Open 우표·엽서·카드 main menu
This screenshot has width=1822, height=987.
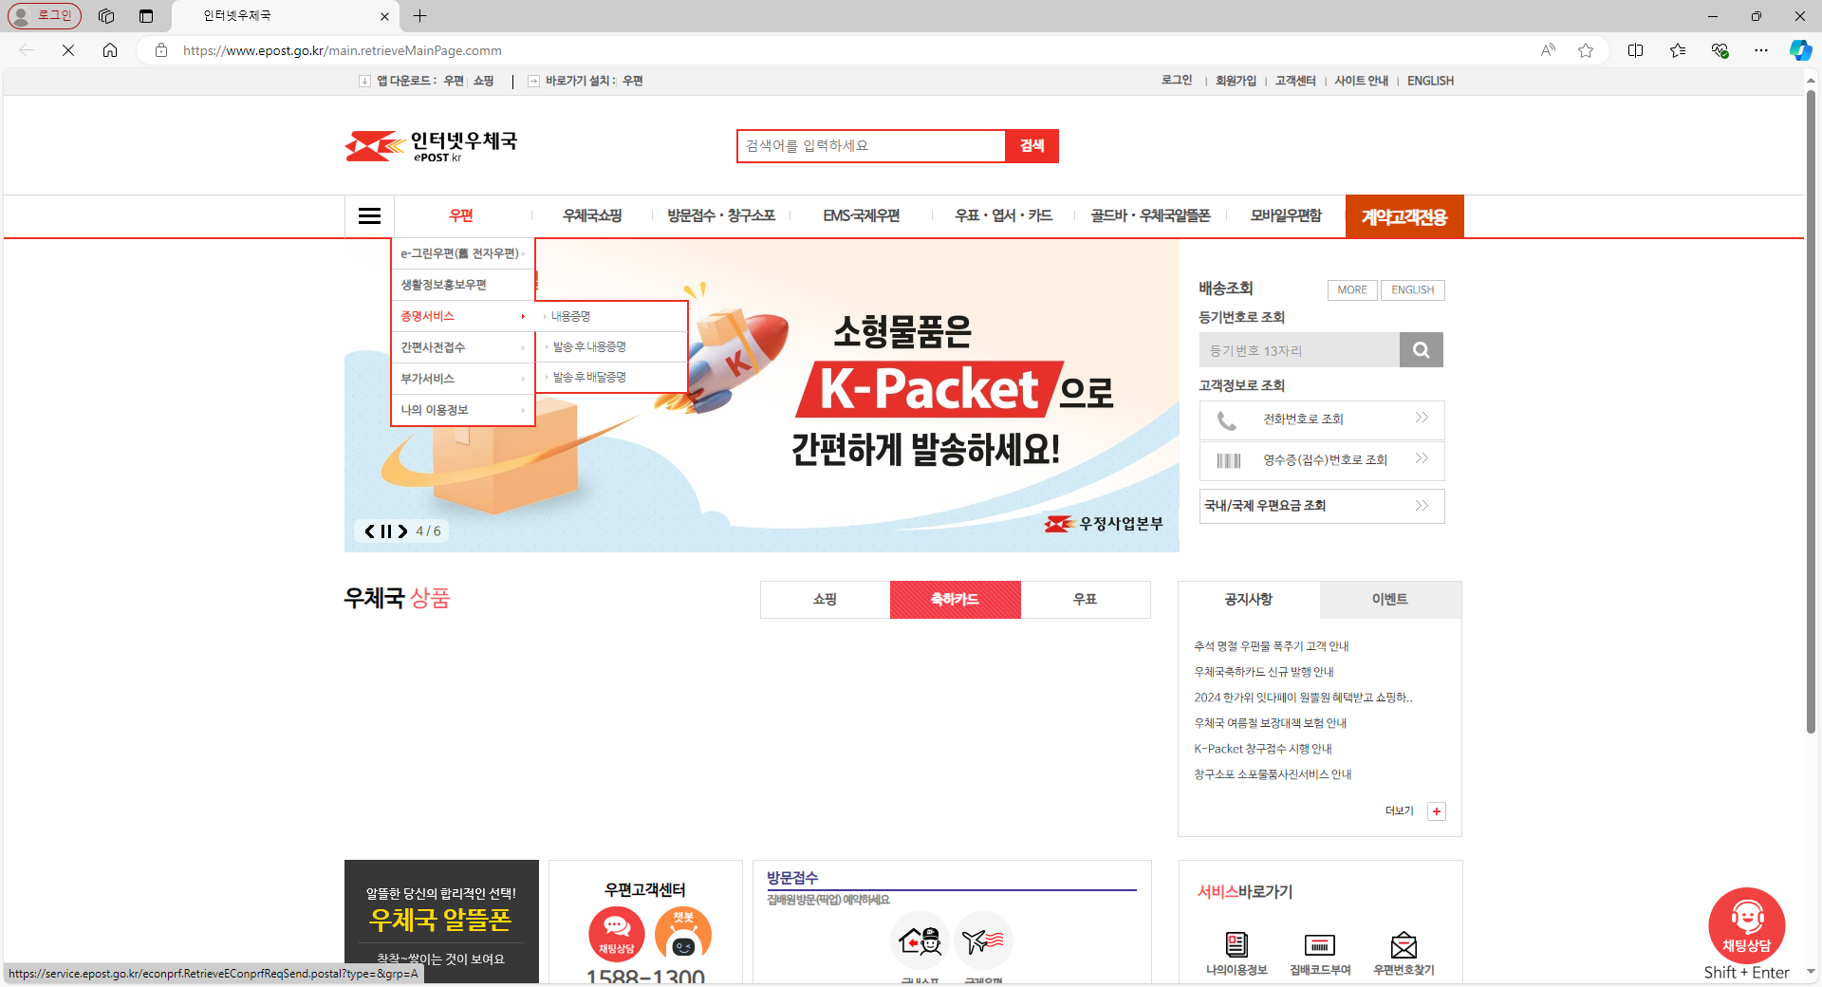(1004, 216)
